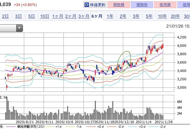This screenshot has width=190, height=134.
Task: Click the 4,000 price axis label
Action: point(182,46)
